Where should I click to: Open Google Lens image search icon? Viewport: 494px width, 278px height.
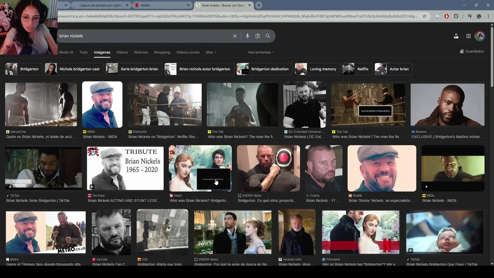(x=258, y=36)
